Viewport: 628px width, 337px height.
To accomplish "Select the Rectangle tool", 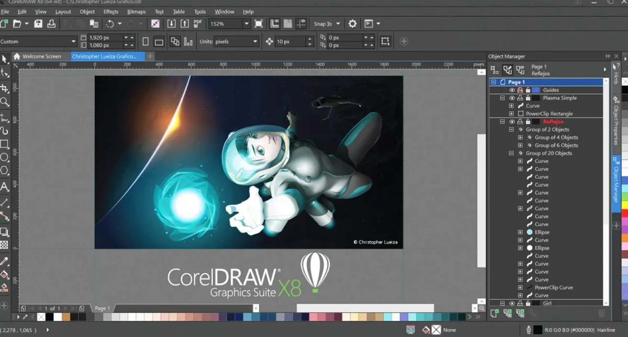I will pyautogui.click(x=4, y=144).
